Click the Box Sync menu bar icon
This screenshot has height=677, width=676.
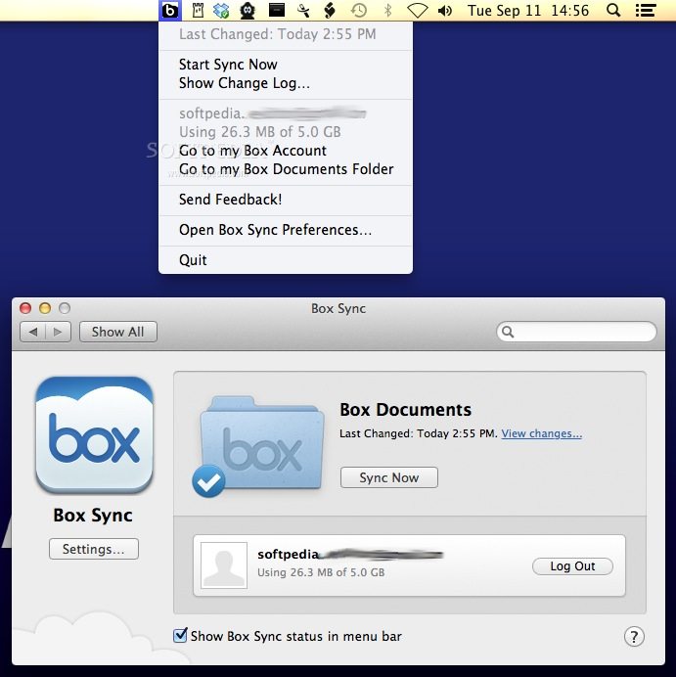point(170,11)
